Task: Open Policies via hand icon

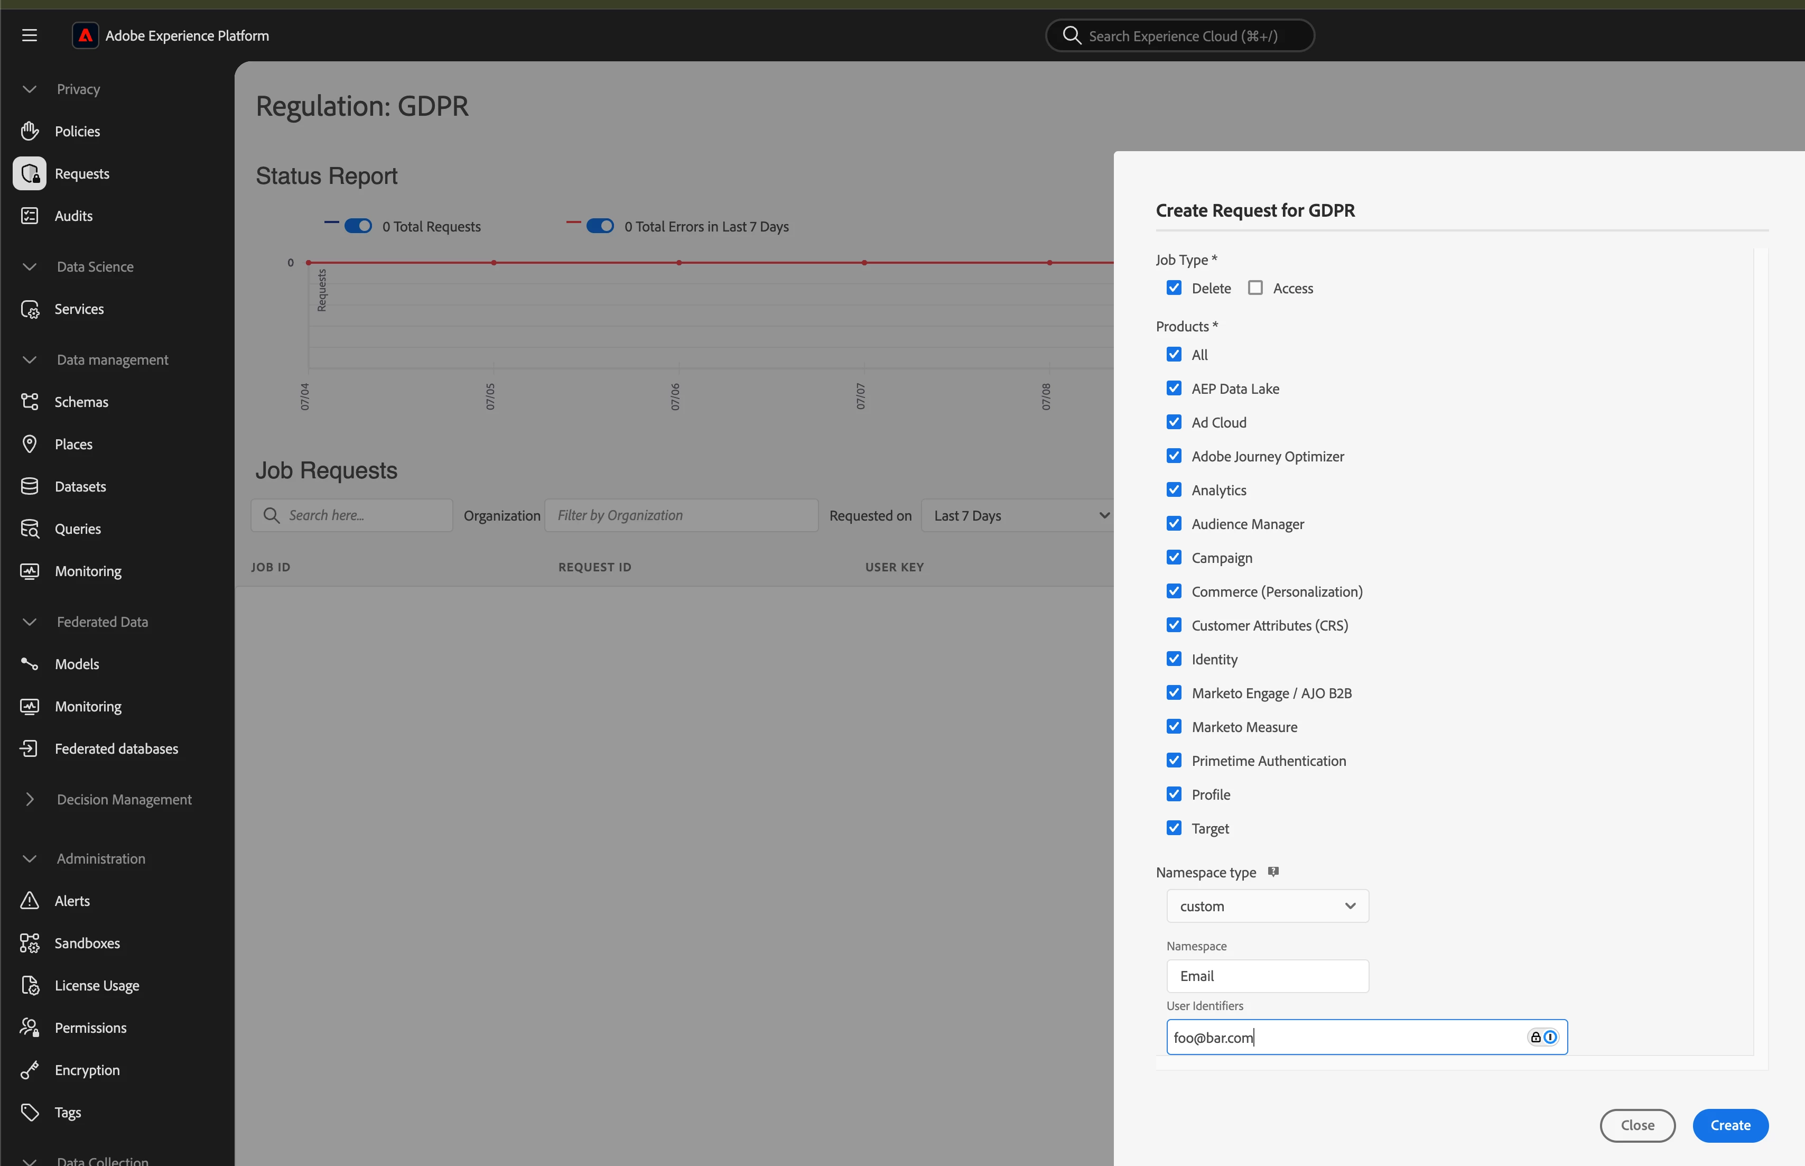Action: coord(30,131)
